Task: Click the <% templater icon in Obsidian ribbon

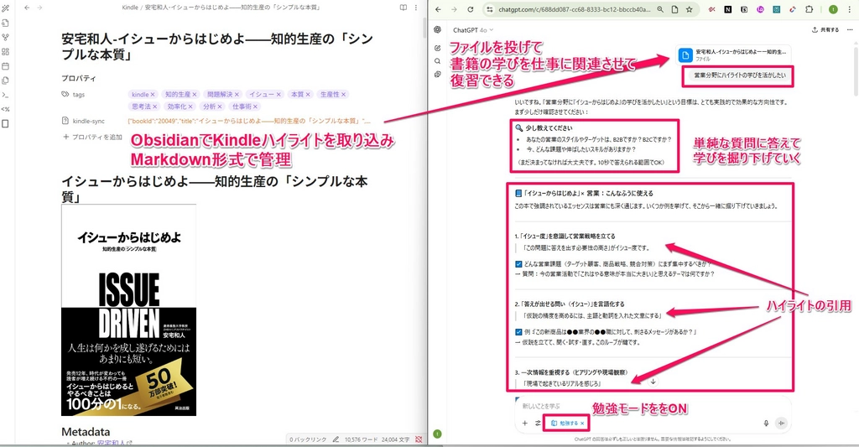Action: pyautogui.click(x=6, y=109)
